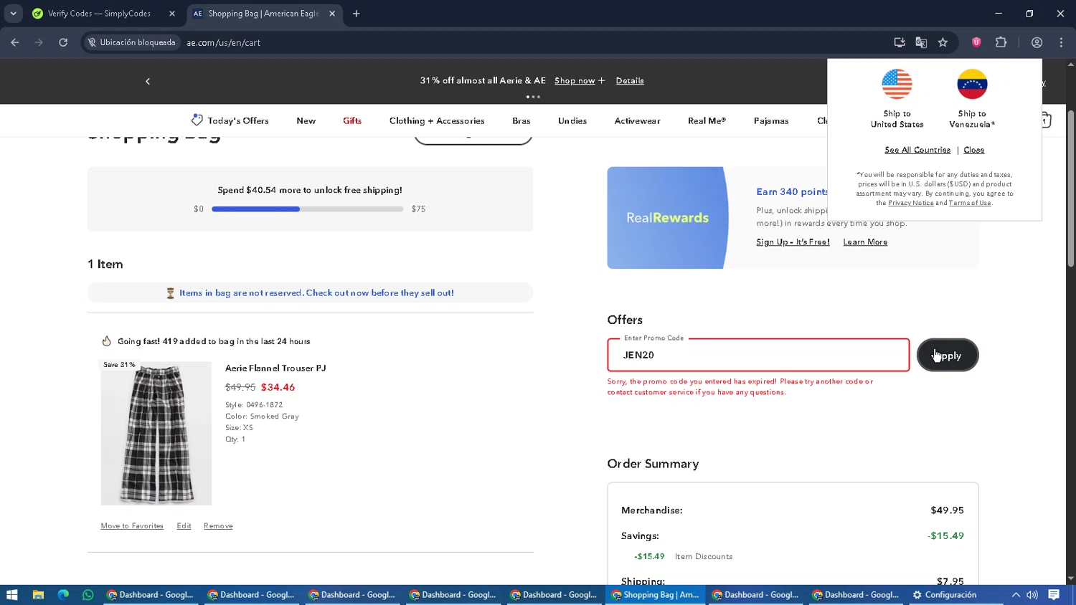This screenshot has height=605, width=1076.
Task: Open the Activewear menu item
Action: (x=637, y=120)
